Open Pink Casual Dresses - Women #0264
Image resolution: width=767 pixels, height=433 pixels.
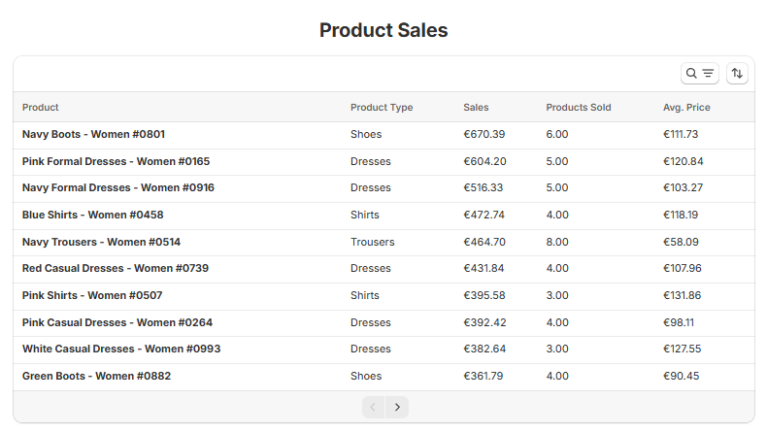click(x=117, y=323)
